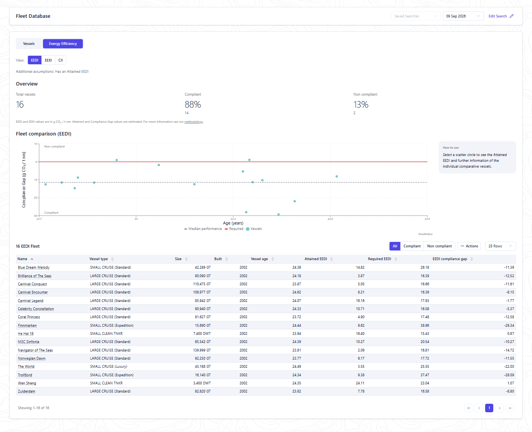Sort by Attained EEDI sort icon
This screenshot has width=532, height=432.
tap(331, 259)
